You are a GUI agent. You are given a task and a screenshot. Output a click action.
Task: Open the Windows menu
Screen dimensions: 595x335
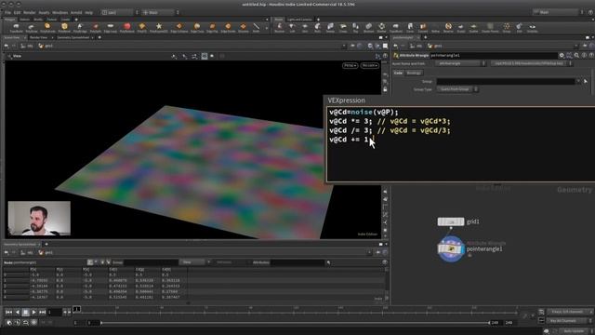[59, 12]
